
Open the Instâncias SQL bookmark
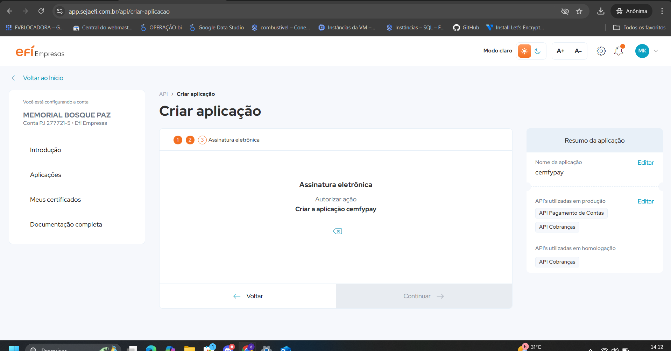pos(416,28)
